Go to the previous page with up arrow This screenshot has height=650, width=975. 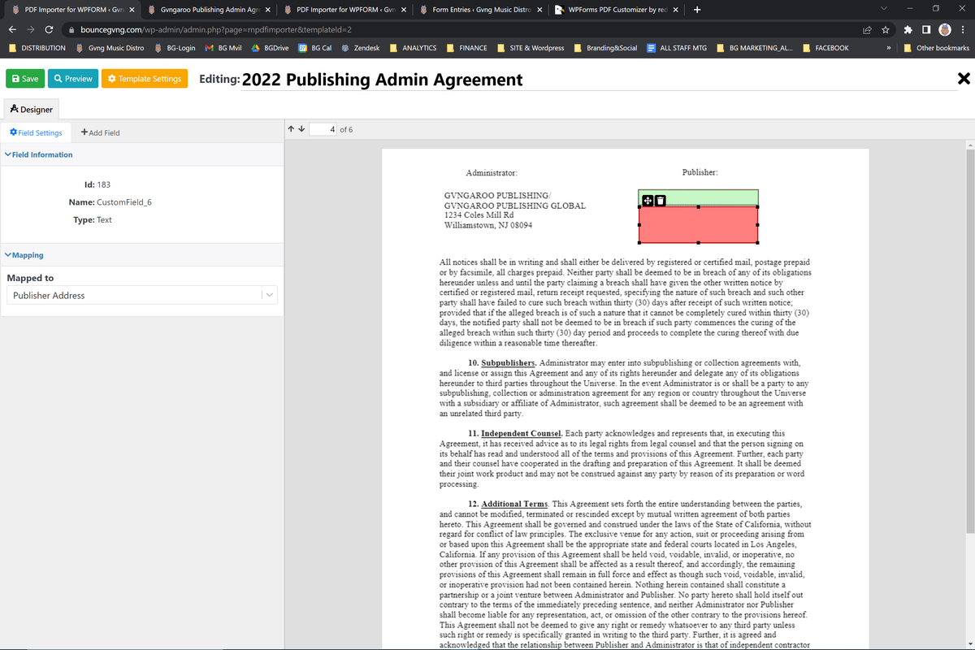(291, 129)
